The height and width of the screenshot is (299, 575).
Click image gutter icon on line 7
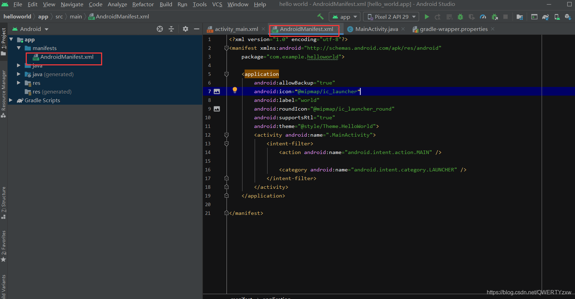pos(217,91)
